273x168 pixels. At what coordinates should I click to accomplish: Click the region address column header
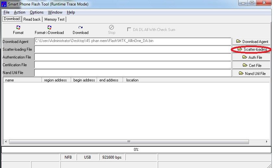coord(56,80)
